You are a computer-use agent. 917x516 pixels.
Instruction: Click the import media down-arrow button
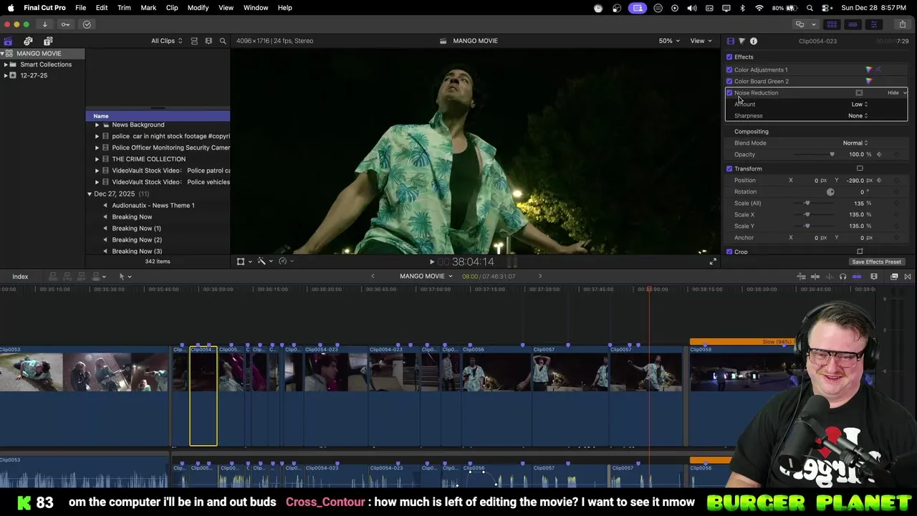tap(44, 24)
